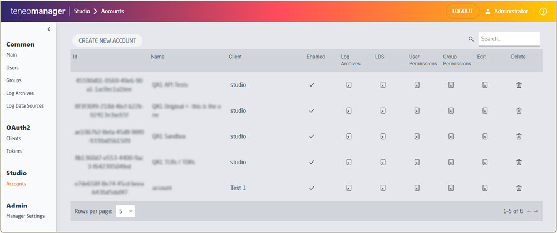Click the search magnifier icon
Viewport: 557px width, 233px height.
click(471, 39)
